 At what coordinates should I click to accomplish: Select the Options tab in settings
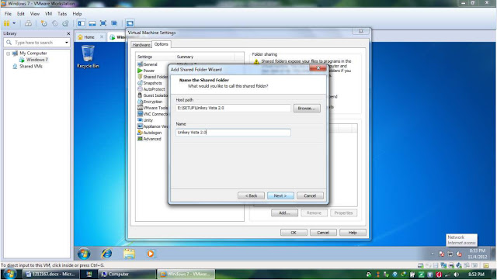(161, 44)
